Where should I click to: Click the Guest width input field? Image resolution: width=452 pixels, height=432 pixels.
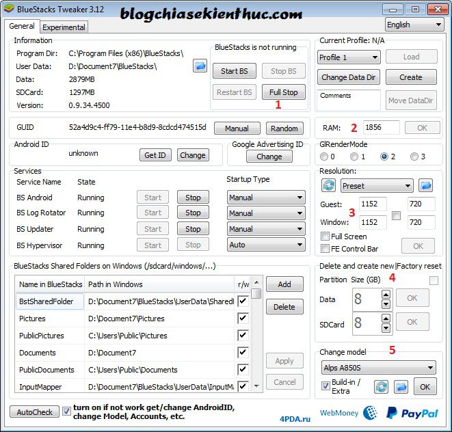point(373,204)
